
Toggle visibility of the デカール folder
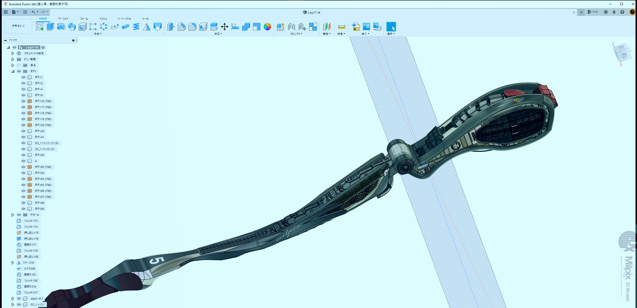point(18,215)
